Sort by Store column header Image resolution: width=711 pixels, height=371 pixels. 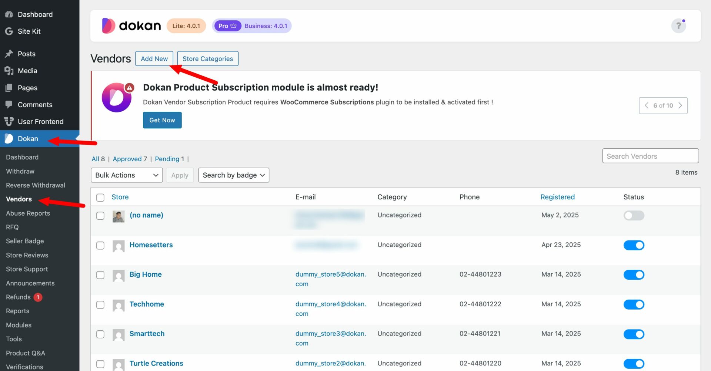coord(120,197)
